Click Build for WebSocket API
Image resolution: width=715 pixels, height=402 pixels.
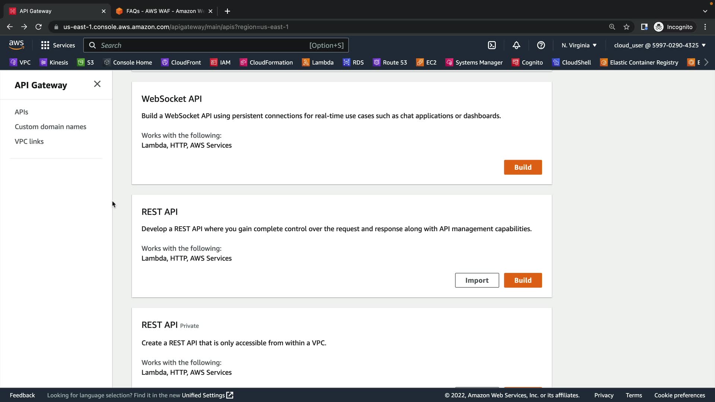[x=522, y=167]
